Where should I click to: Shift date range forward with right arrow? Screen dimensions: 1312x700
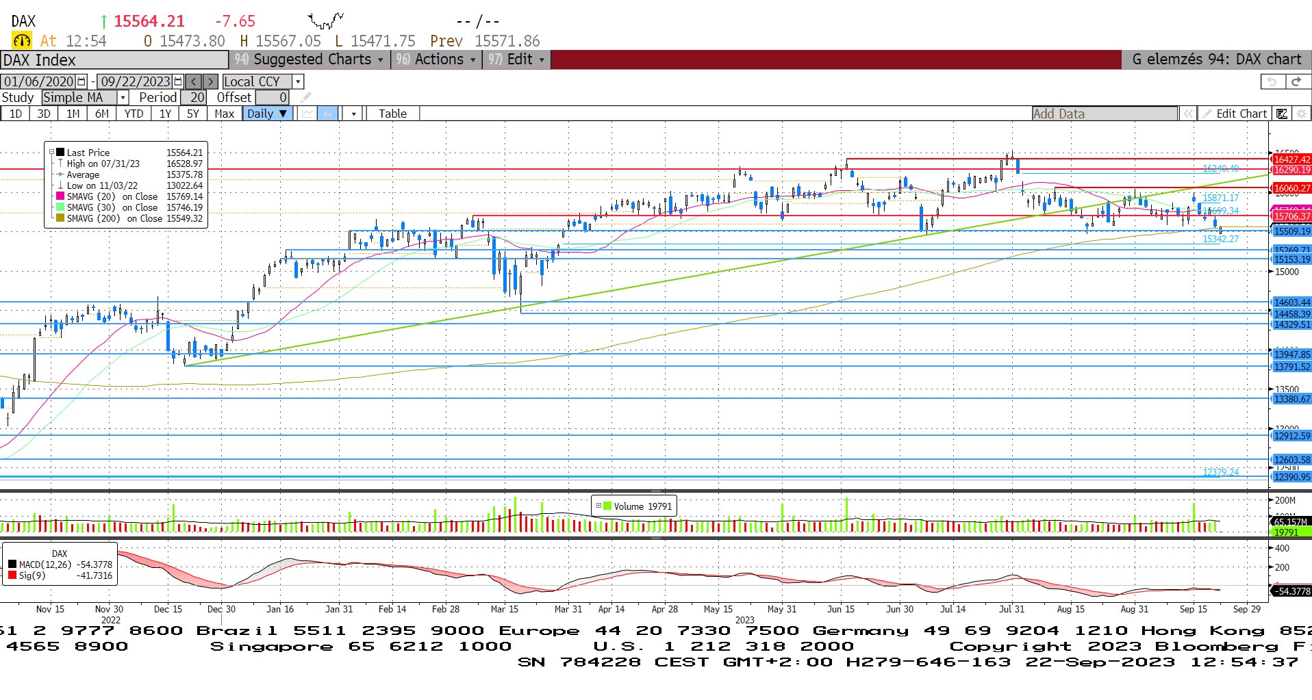pyautogui.click(x=210, y=81)
